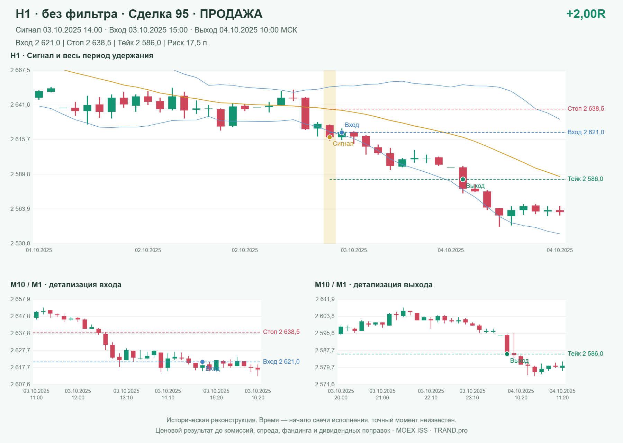The width and height of the screenshot is (623, 443).
Task: Click the 'Вход 2 621,0' label in entry detail chart
Action: [x=281, y=362]
